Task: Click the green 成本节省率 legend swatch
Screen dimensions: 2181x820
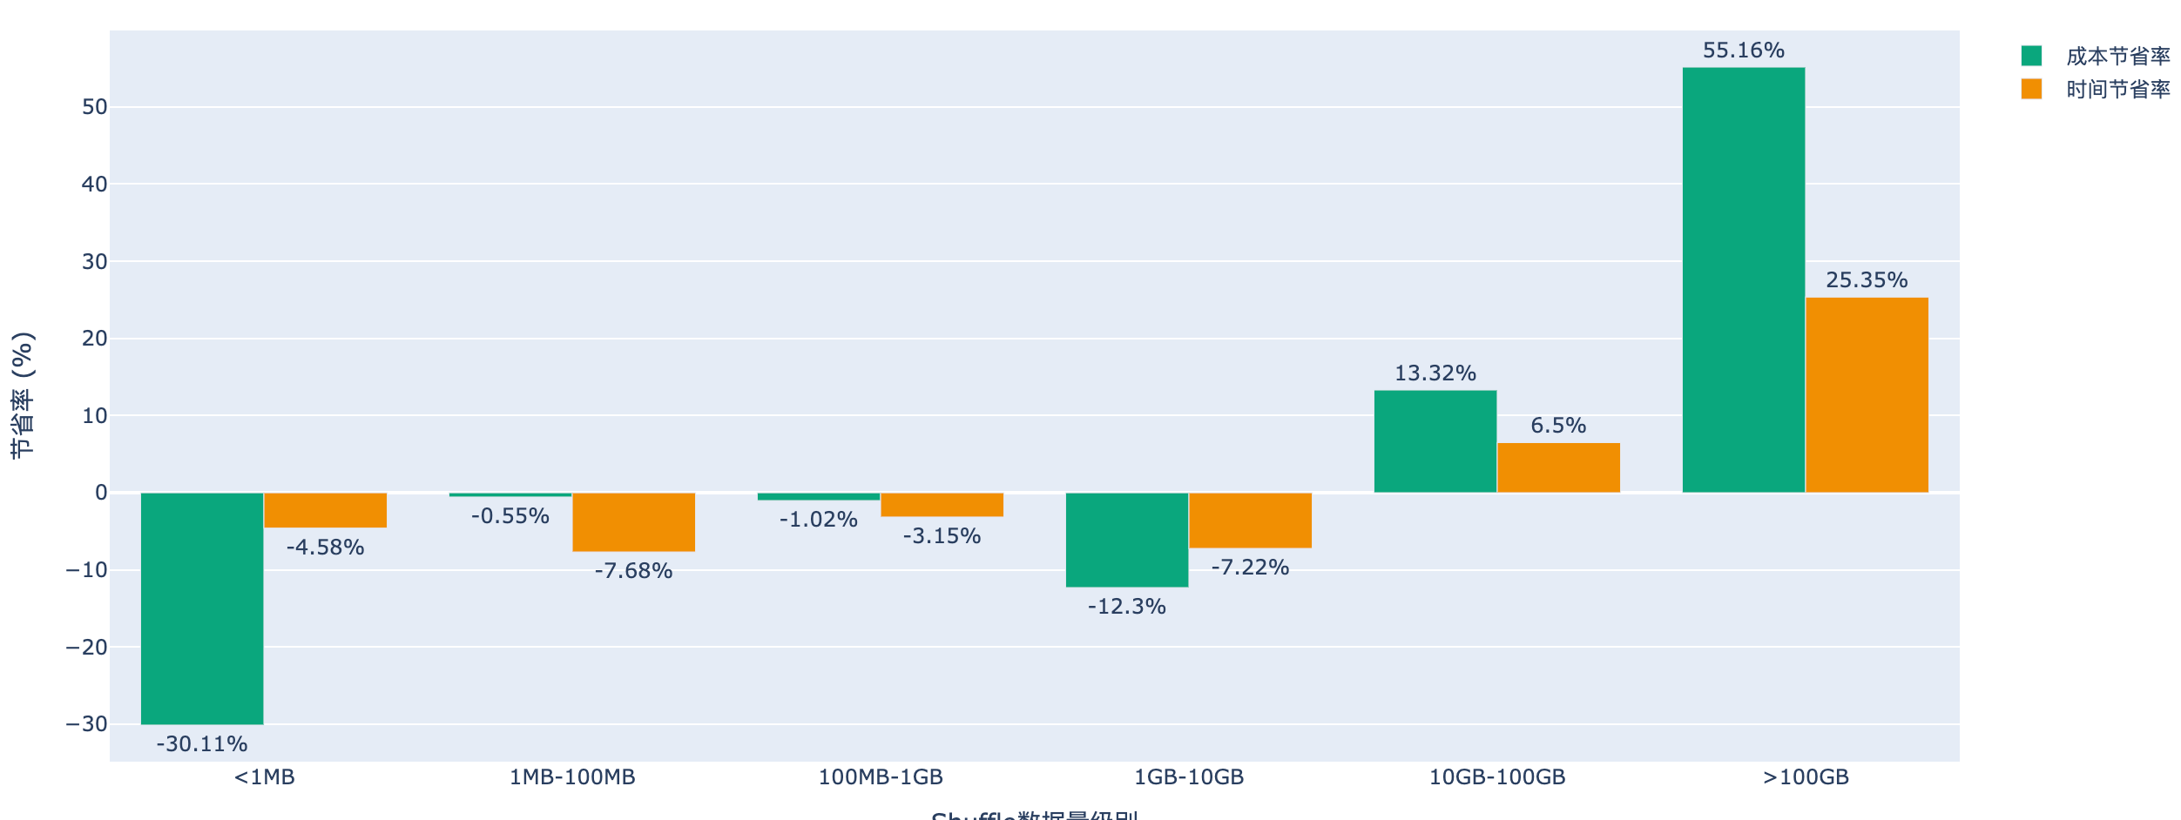Action: click(2031, 57)
